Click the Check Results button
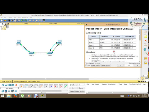The width and height of the screenshot is (149, 112). 96,65
